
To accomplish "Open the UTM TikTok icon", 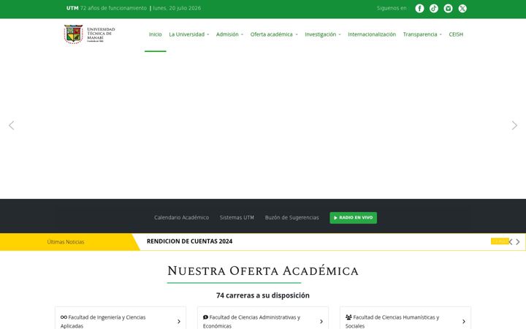I will 434,8.
